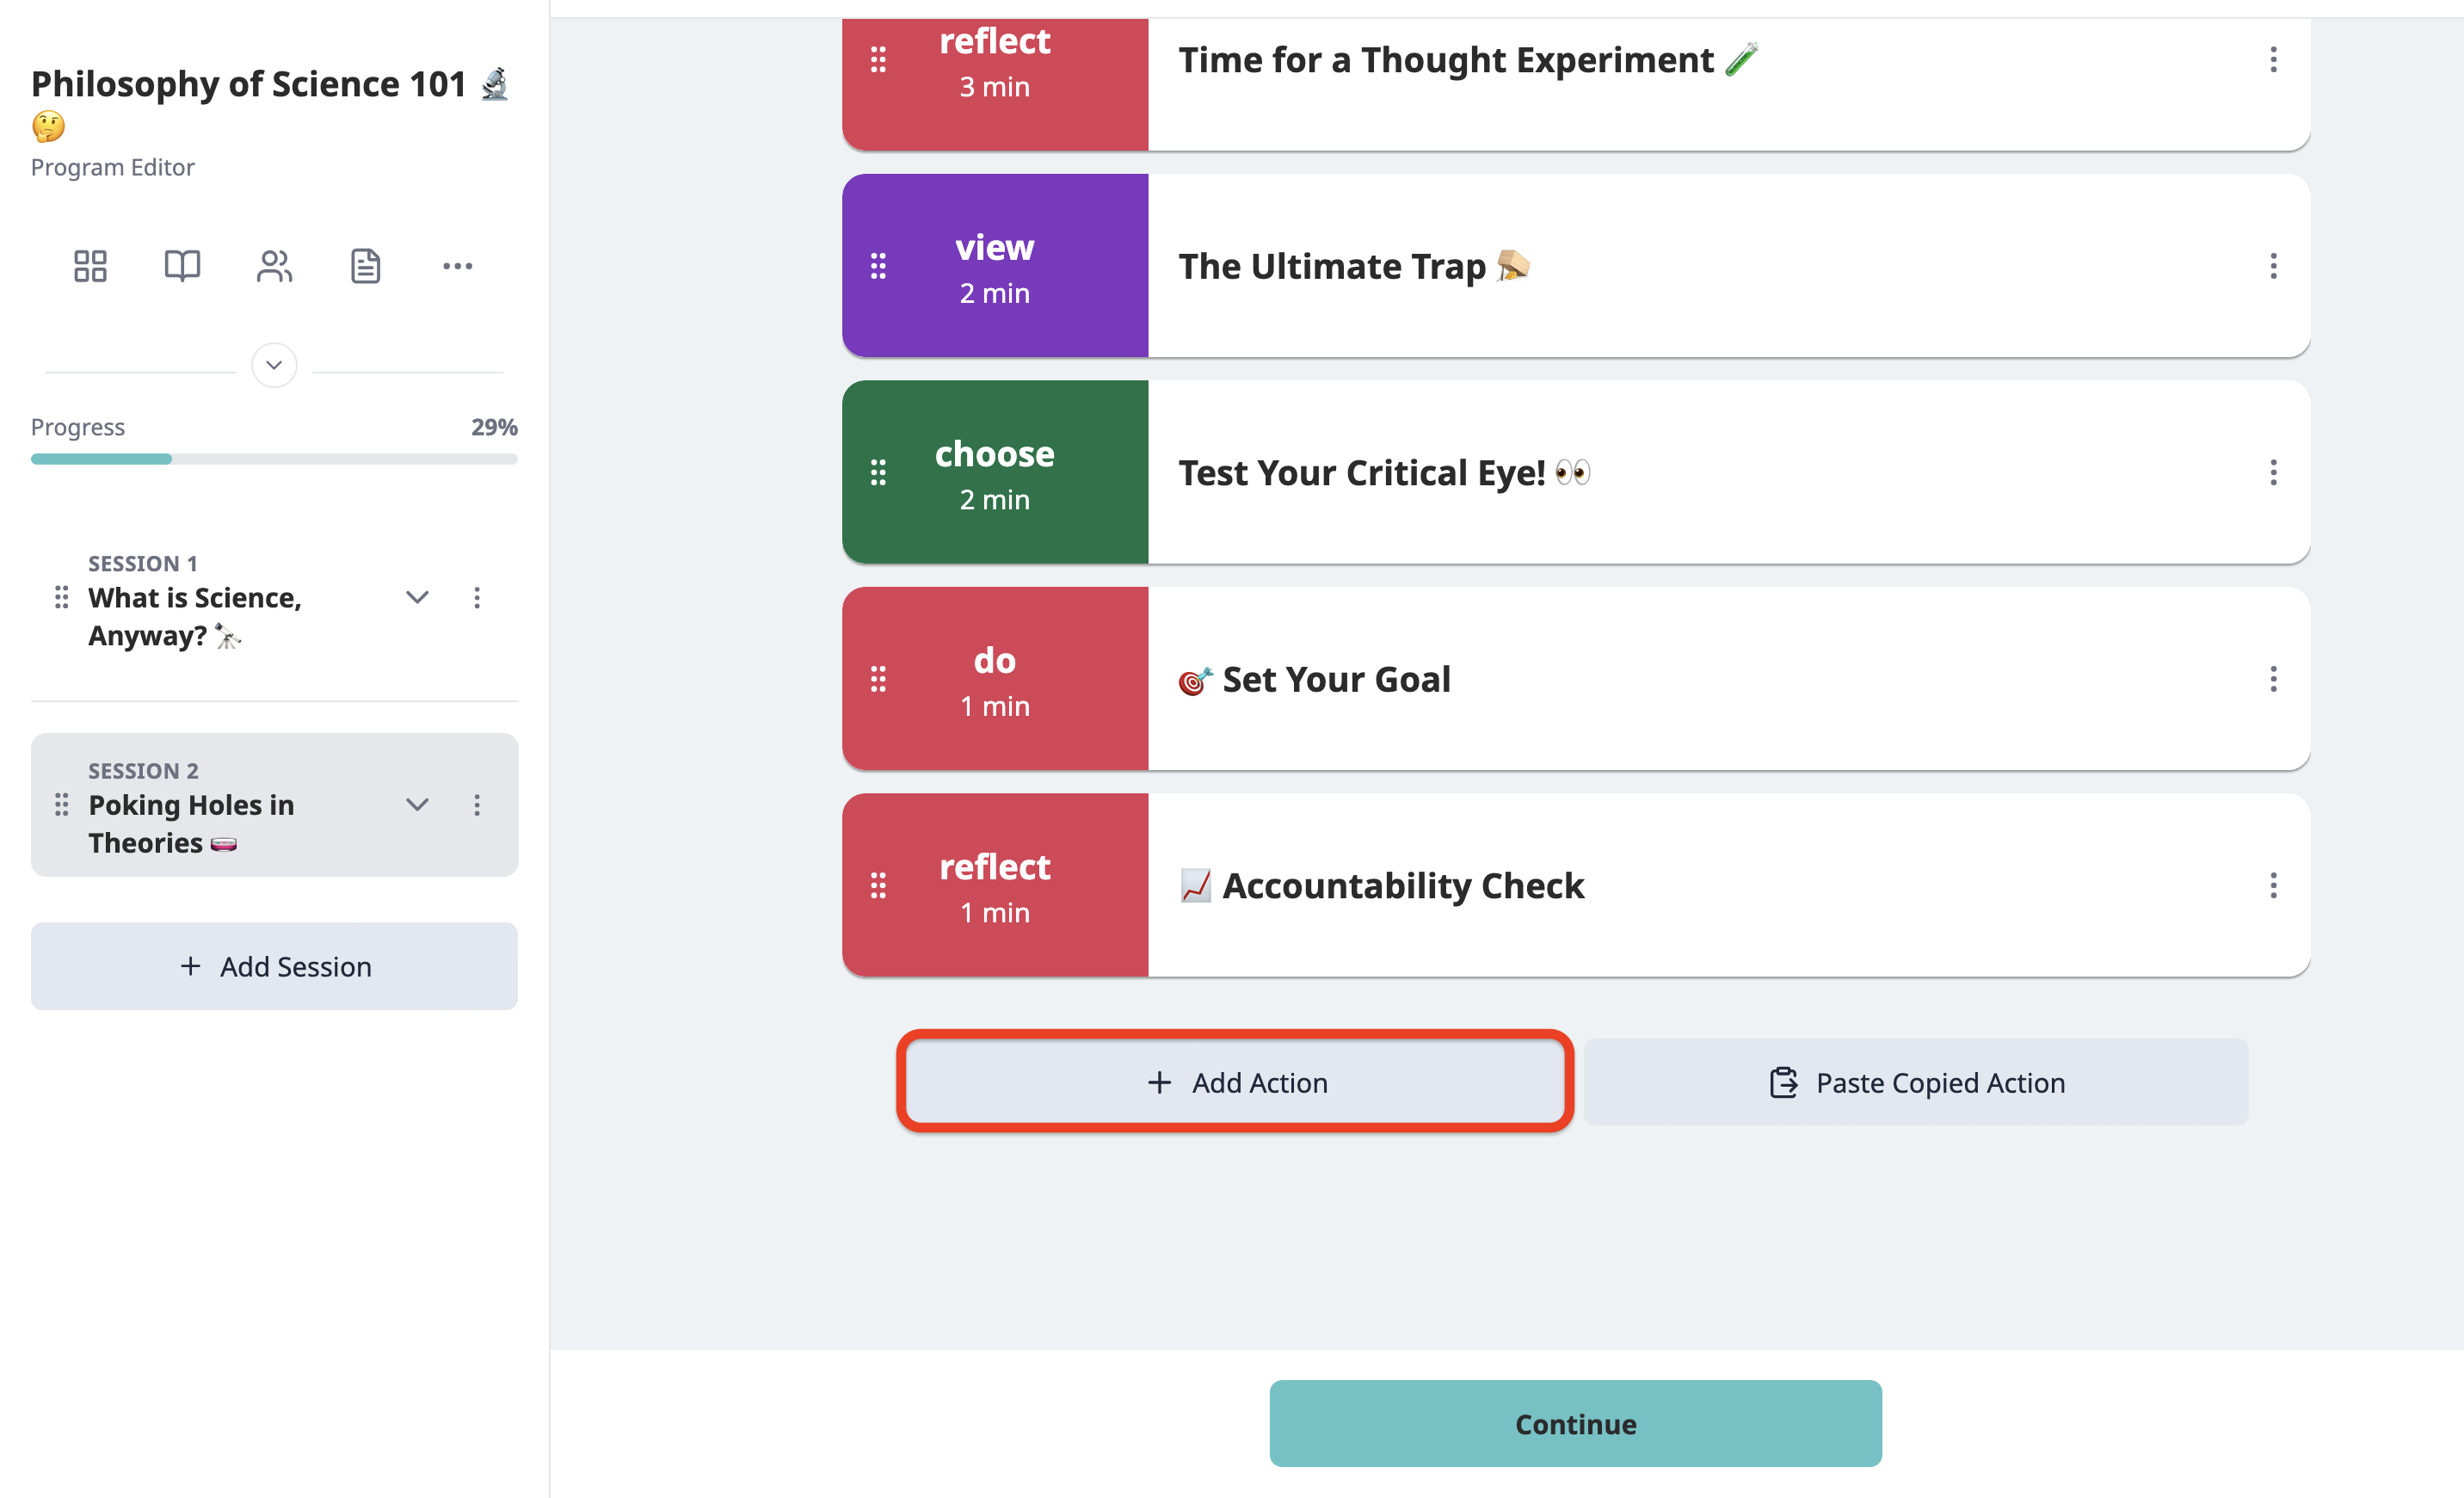Image resolution: width=2464 pixels, height=1498 pixels.
Task: Select the Poking Holes in Theories session
Action: 192,824
